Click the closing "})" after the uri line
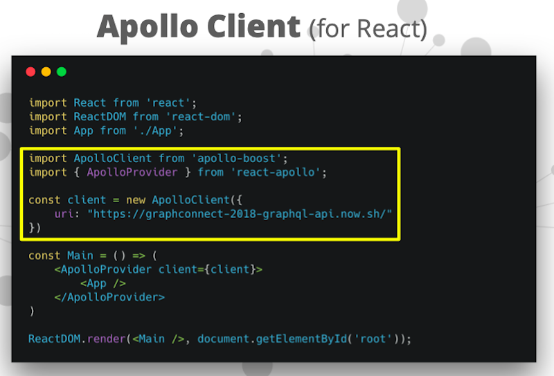Viewport: 554px width, 376px height. [x=35, y=228]
